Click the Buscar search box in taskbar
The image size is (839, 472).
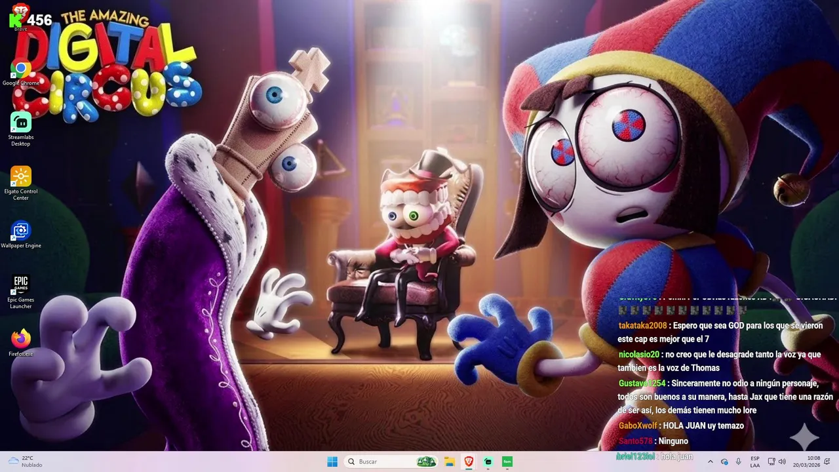pyautogui.click(x=391, y=462)
